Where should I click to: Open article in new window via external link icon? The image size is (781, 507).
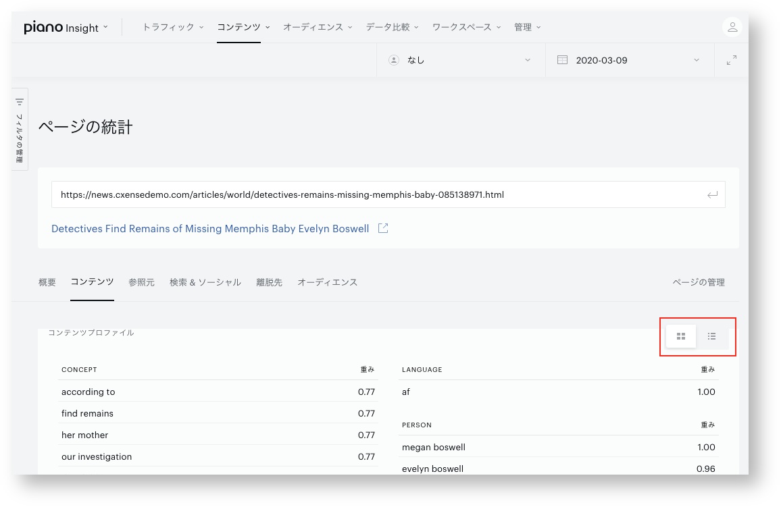coord(383,228)
